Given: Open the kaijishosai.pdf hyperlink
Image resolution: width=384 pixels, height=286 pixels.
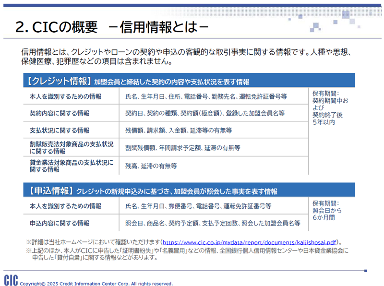Looking at the screenshot, I should click(x=249, y=242).
